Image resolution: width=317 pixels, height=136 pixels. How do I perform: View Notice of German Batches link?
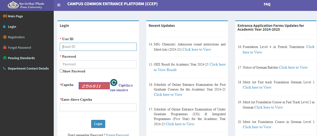(x=293, y=67)
